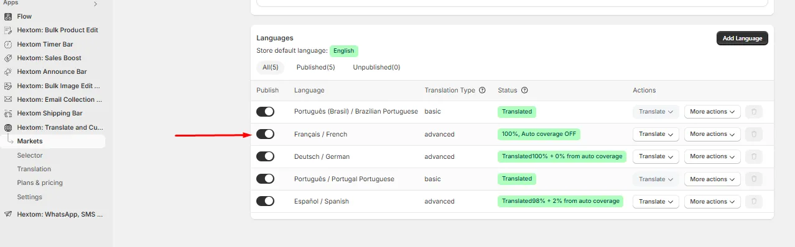Image resolution: width=795 pixels, height=247 pixels.
Task: Toggle publish for Español / Spanish
Action: (x=265, y=201)
